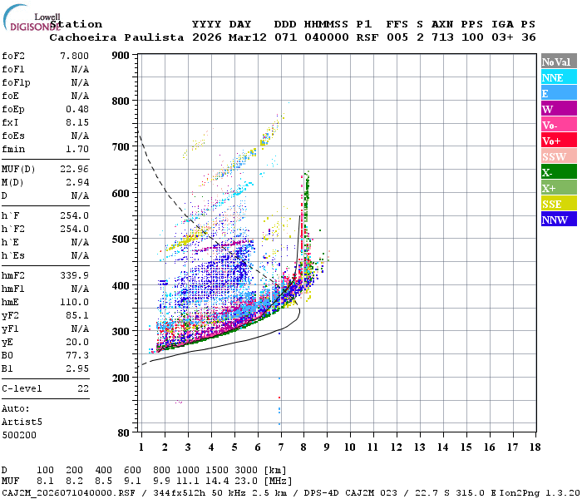Viewport: 582px width, 499px height.
Task: Select the X+ light green legend swatch
Action: [559, 187]
